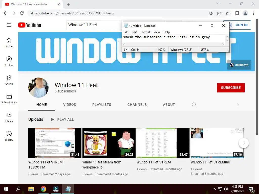This screenshot has width=259, height=194.
Task: Click the 23:47 video thumbnail
Action: 163,143
